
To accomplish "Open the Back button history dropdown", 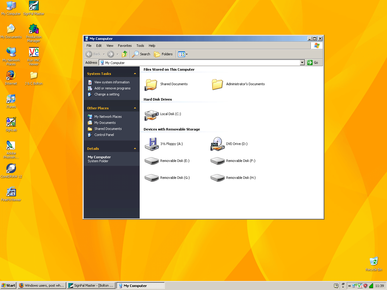I will point(104,54).
